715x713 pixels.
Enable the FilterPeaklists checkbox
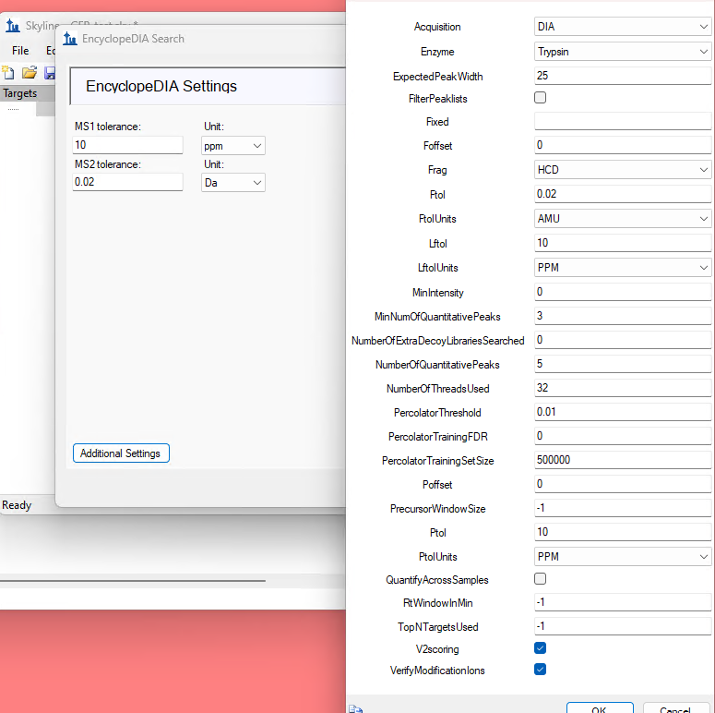541,97
